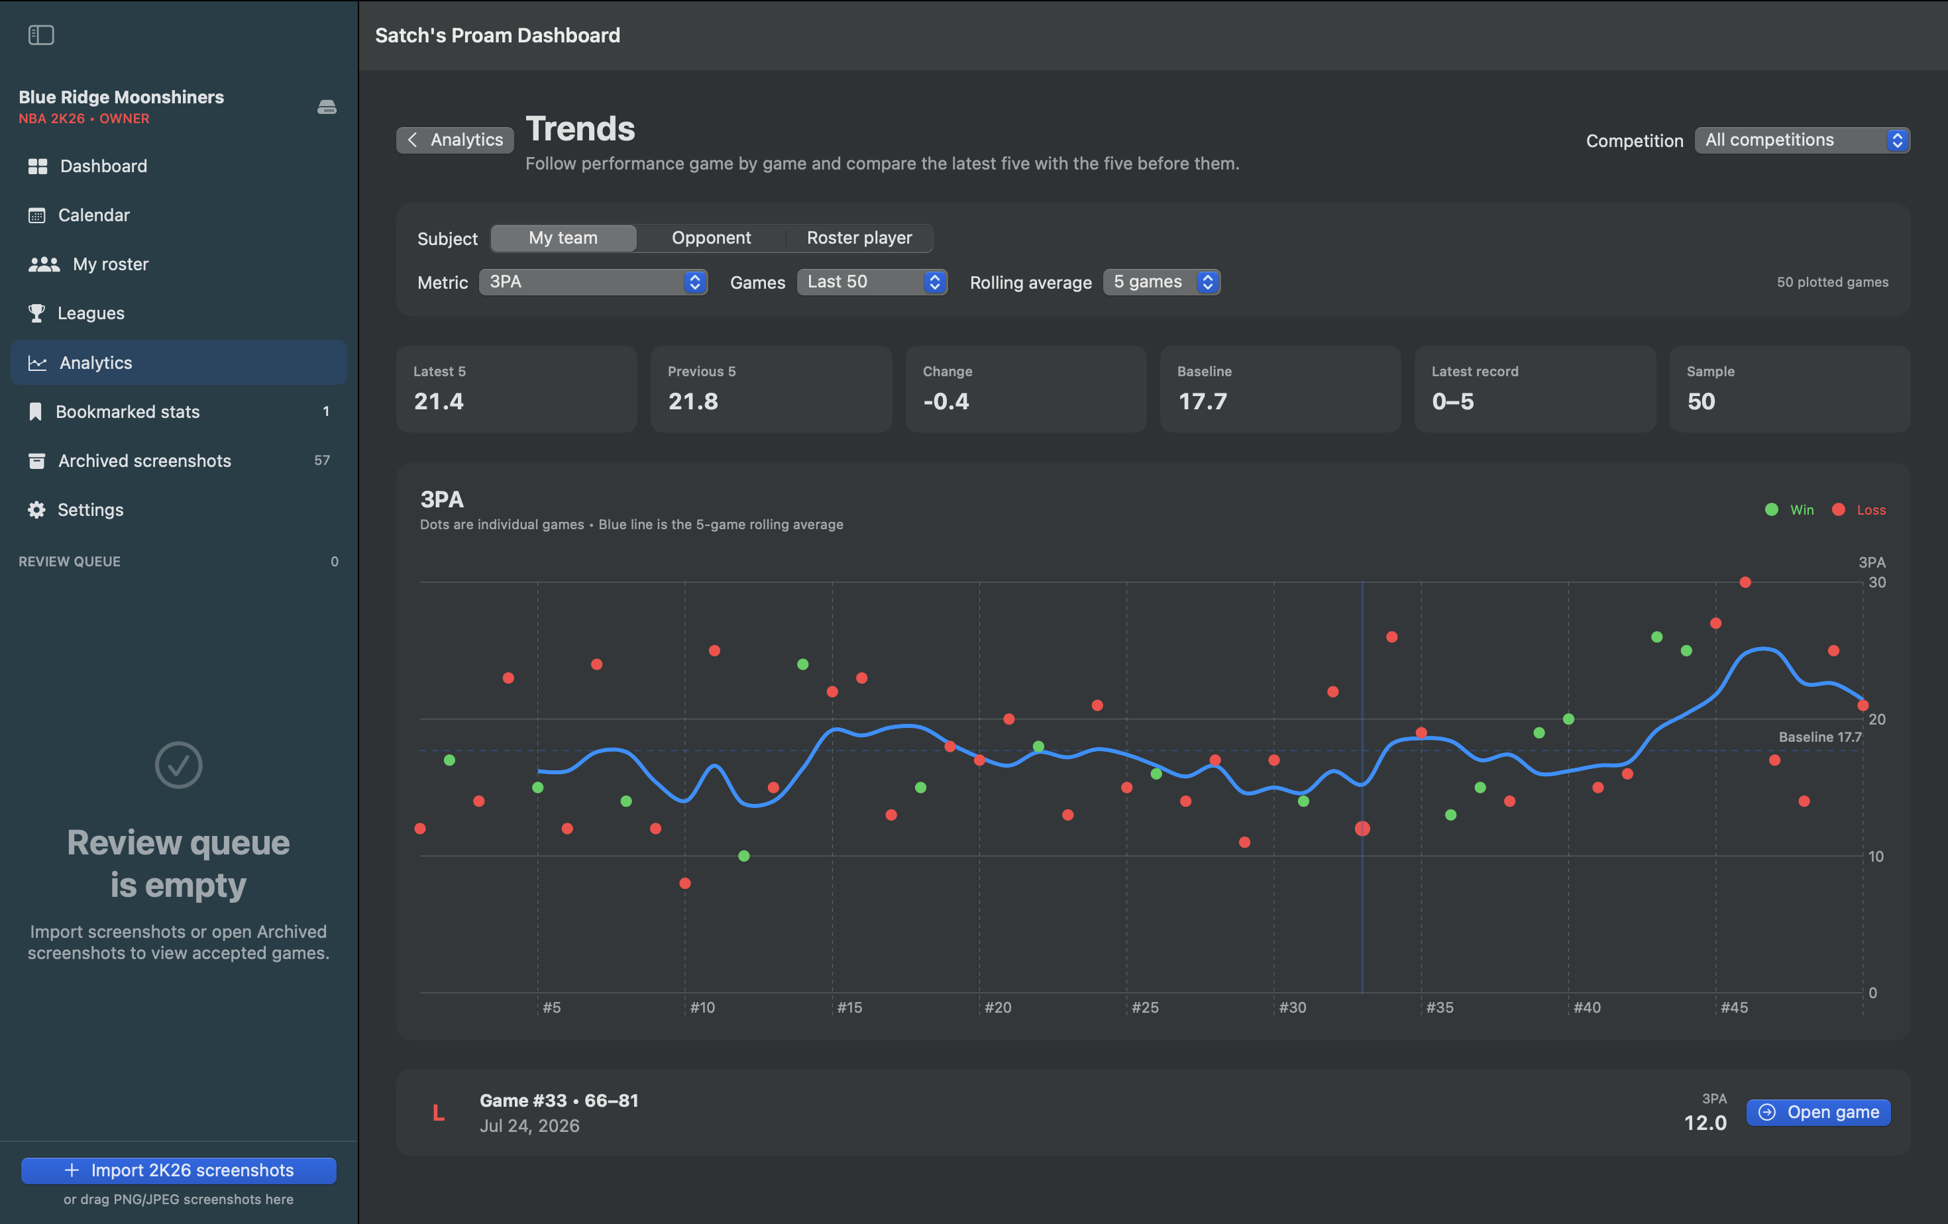Click the My roster people icon
This screenshot has width=1948, height=1224.
tap(44, 264)
